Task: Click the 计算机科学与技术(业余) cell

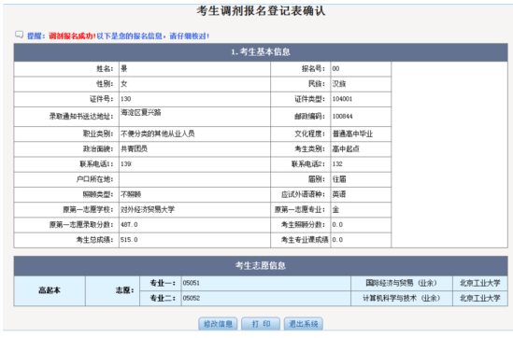Action: (402, 298)
